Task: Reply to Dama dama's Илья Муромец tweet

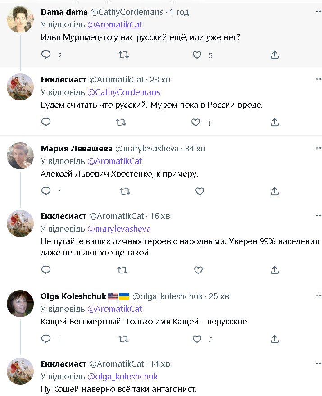Action: pyautogui.click(x=46, y=55)
